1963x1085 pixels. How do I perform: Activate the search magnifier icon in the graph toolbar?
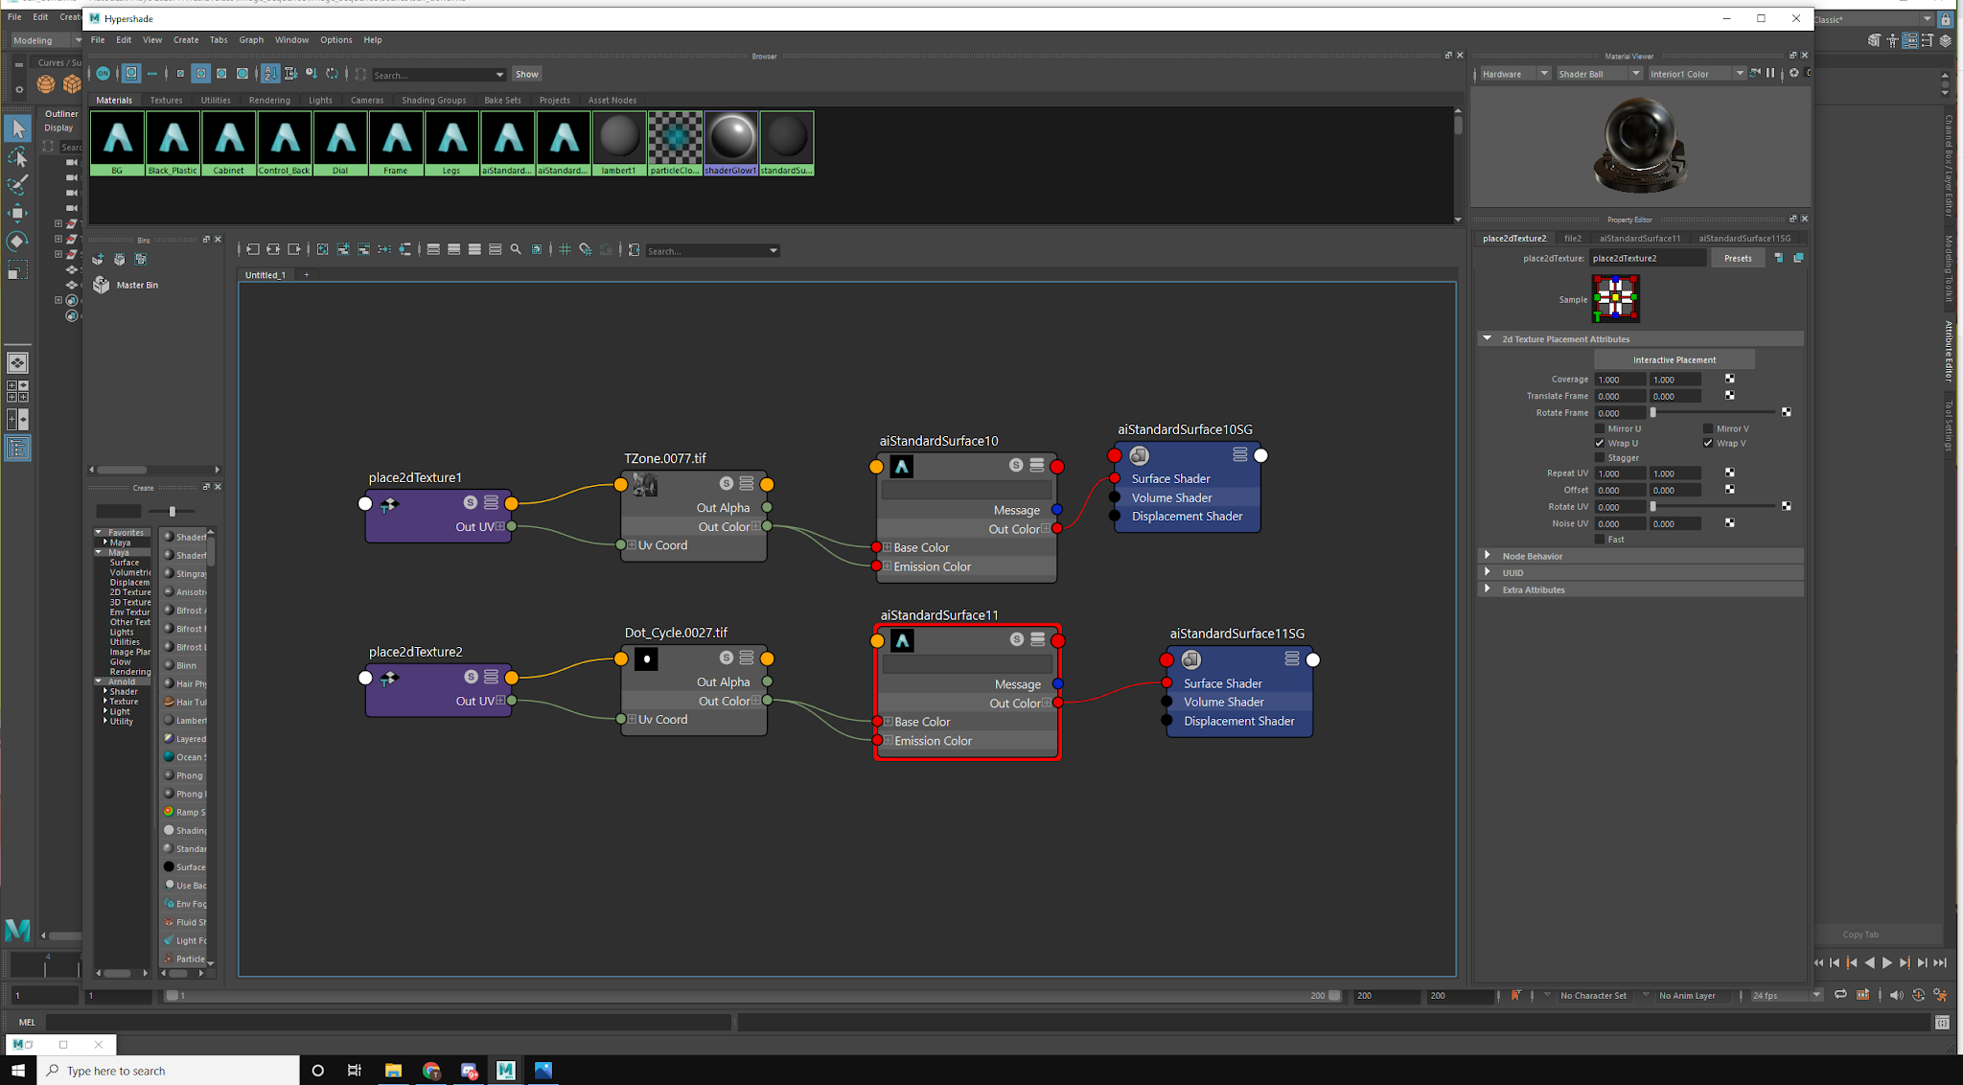(x=516, y=250)
